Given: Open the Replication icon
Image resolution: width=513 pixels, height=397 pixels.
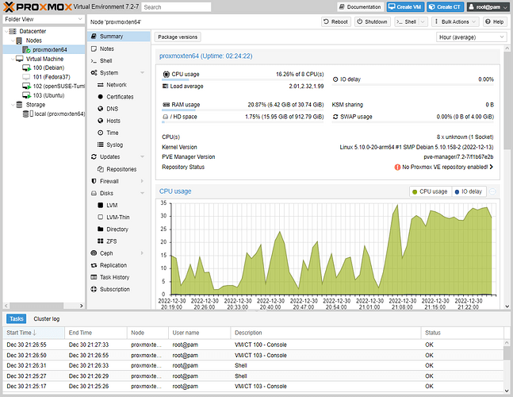Looking at the screenshot, I should 94,265.
